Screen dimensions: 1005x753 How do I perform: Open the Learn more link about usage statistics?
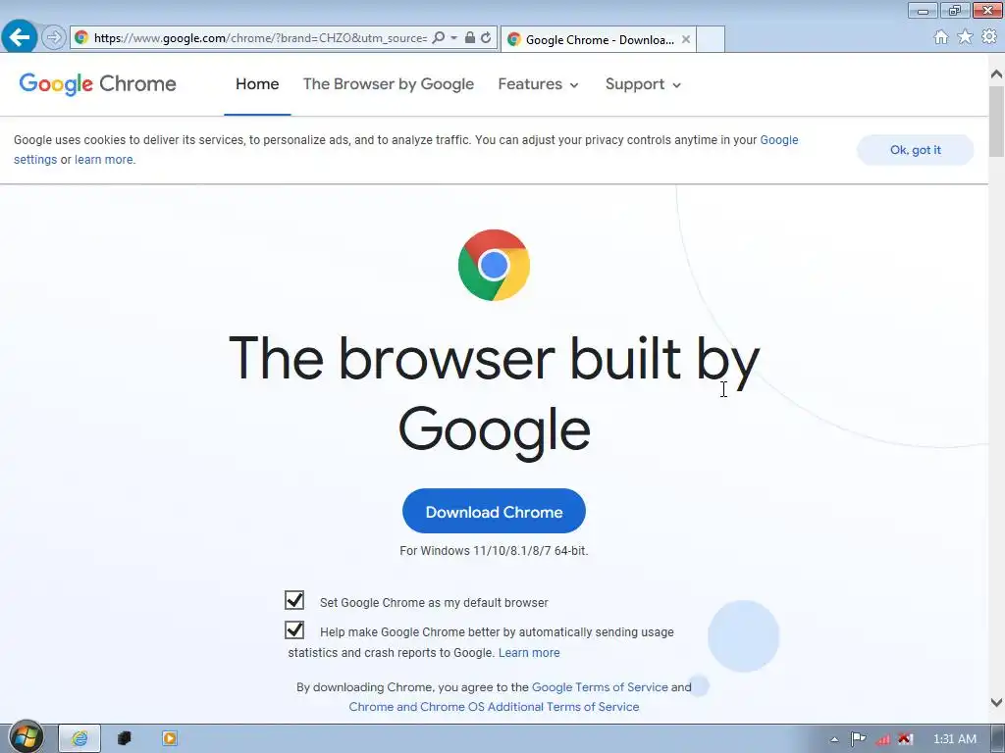[x=529, y=652]
